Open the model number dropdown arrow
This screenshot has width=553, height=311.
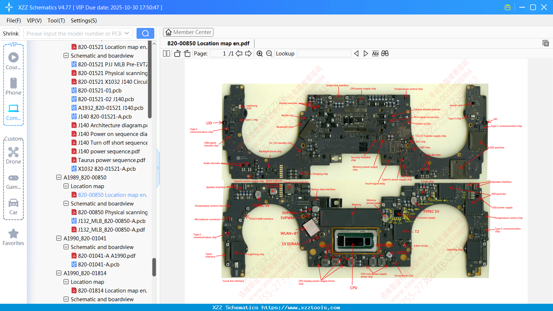pyautogui.click(x=127, y=33)
